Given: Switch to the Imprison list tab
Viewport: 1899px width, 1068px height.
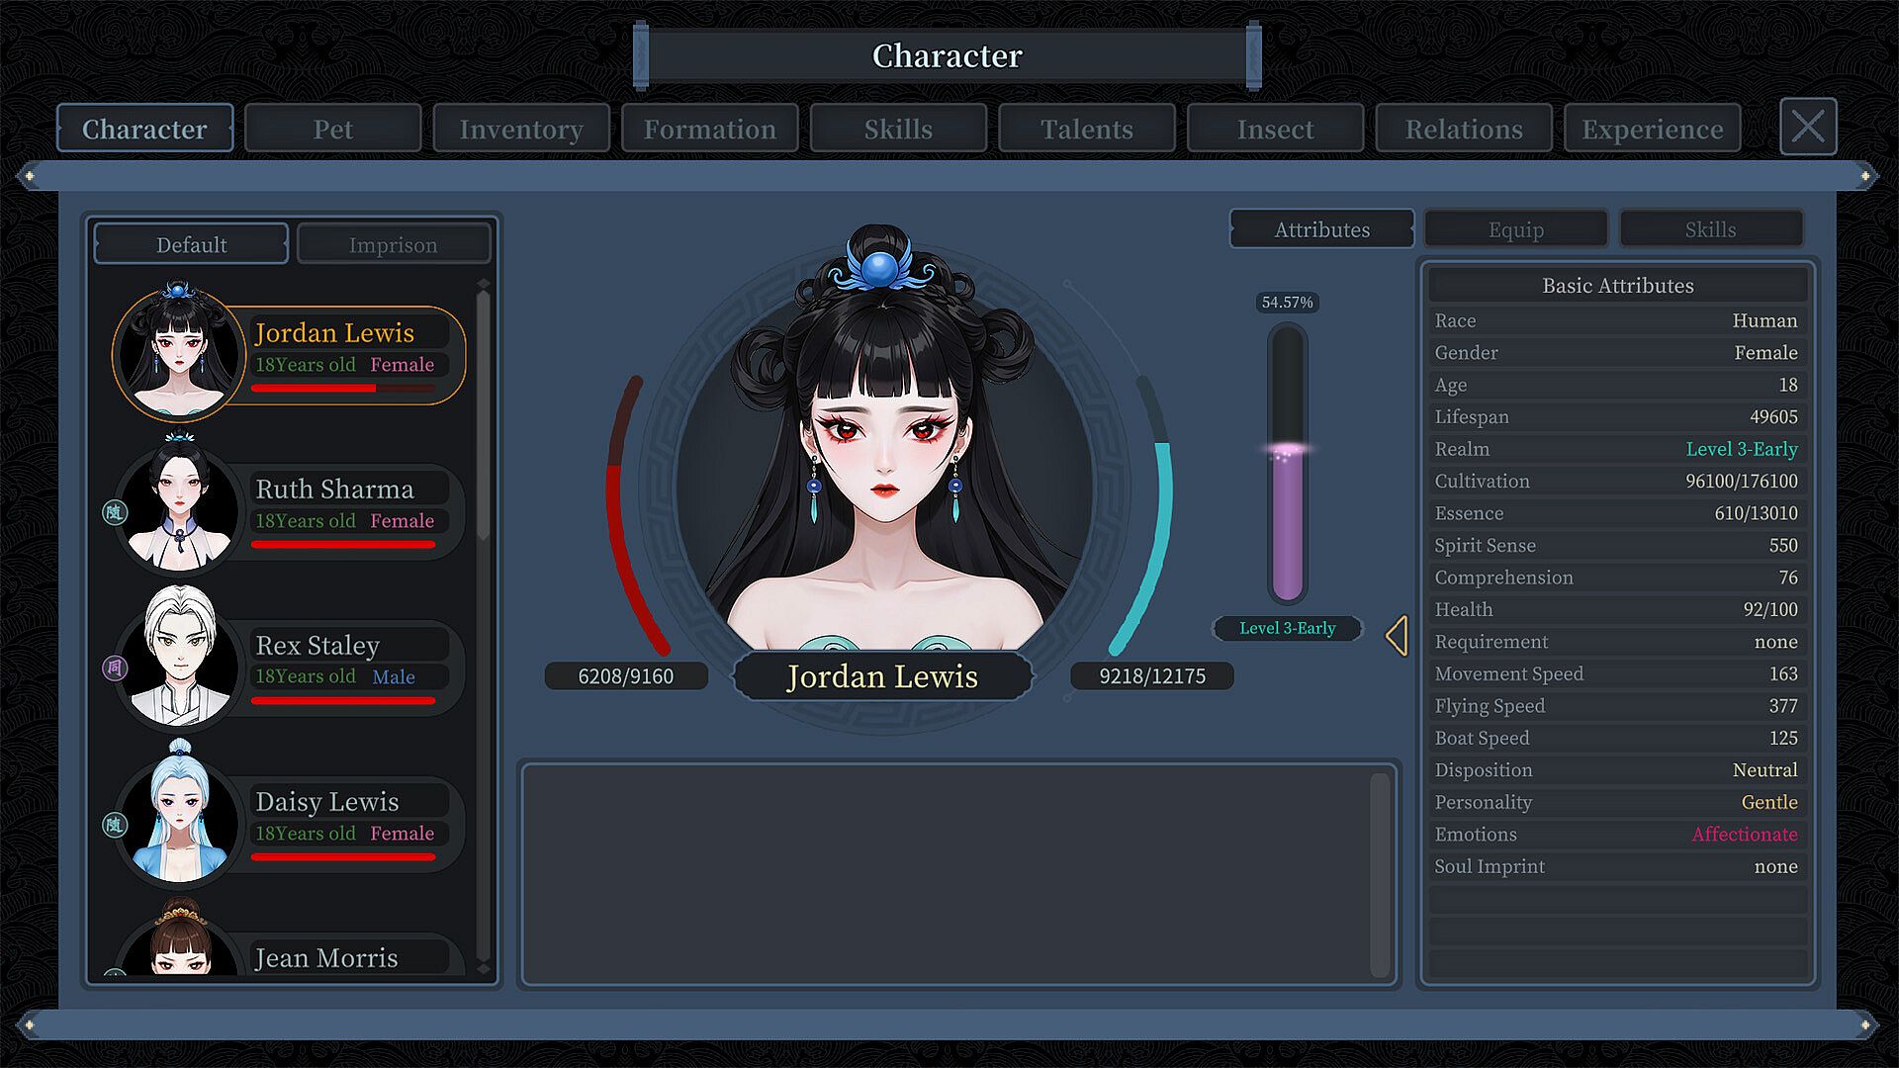Looking at the screenshot, I should [x=393, y=244].
